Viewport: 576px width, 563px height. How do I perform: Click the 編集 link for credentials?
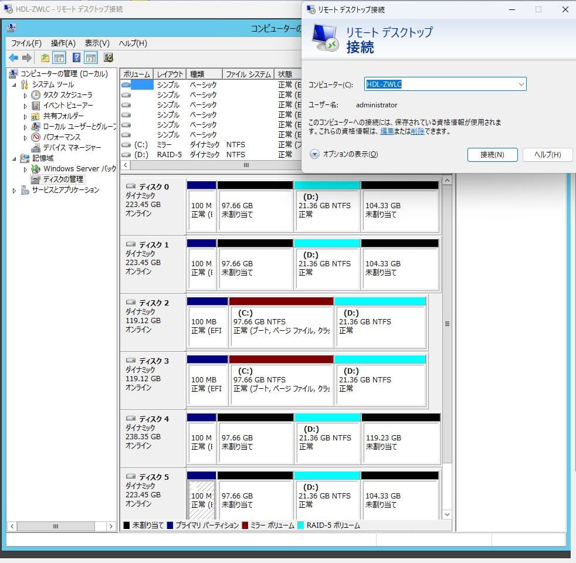[x=387, y=131]
